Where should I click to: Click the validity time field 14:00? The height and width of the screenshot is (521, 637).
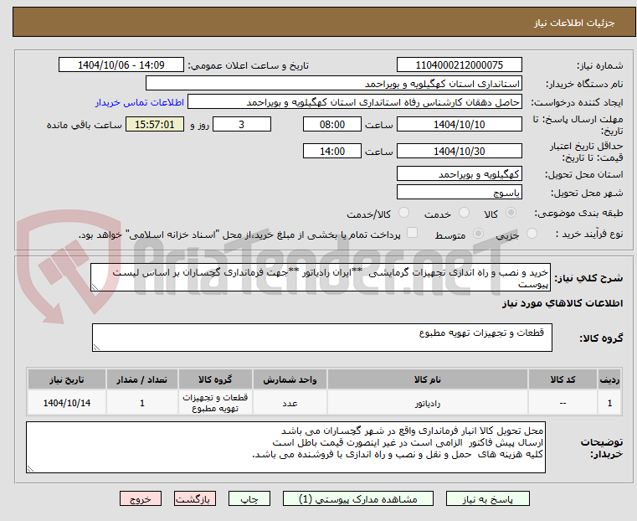coord(332,151)
